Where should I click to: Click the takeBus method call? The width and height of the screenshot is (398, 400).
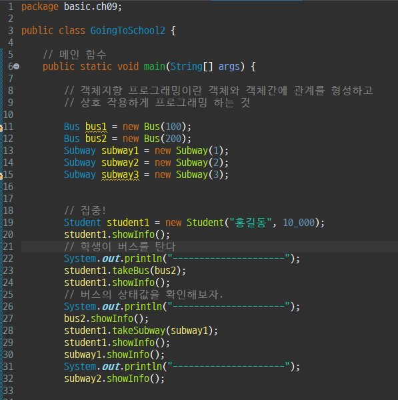click(x=131, y=271)
